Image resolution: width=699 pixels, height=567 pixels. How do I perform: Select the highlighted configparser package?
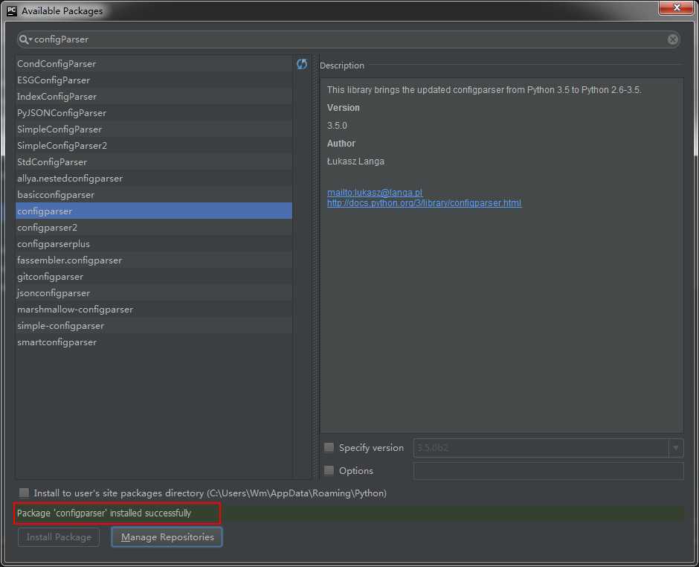click(154, 211)
